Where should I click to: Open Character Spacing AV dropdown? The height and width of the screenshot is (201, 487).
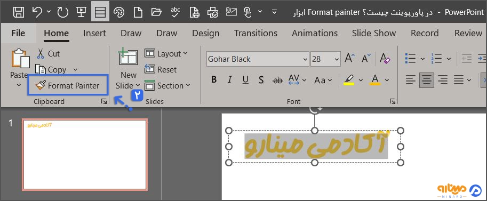click(x=297, y=80)
